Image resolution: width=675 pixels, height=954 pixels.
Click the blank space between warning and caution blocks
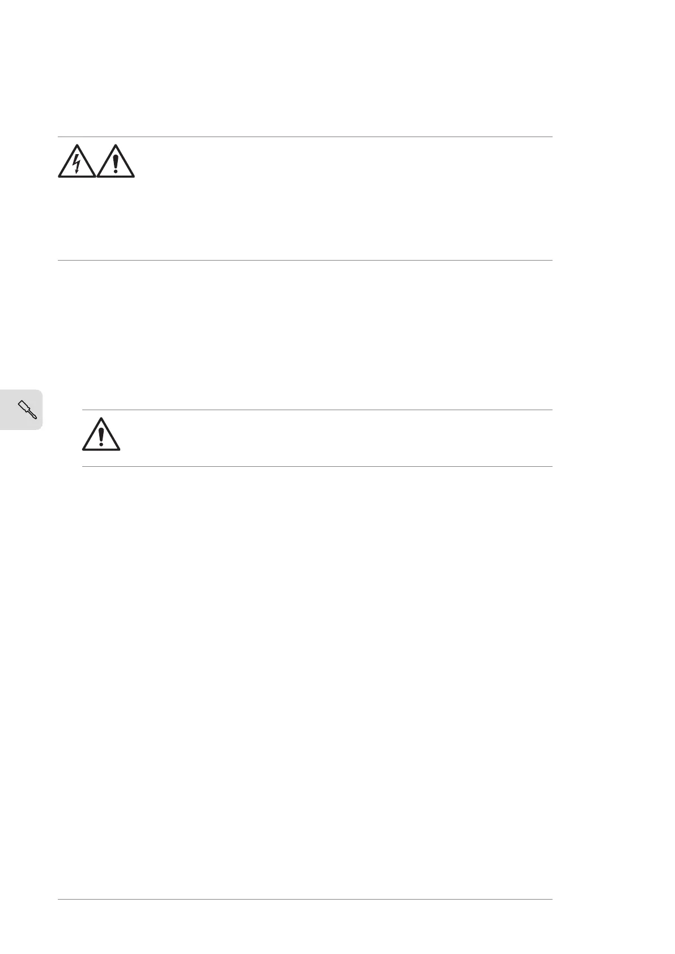(305, 334)
